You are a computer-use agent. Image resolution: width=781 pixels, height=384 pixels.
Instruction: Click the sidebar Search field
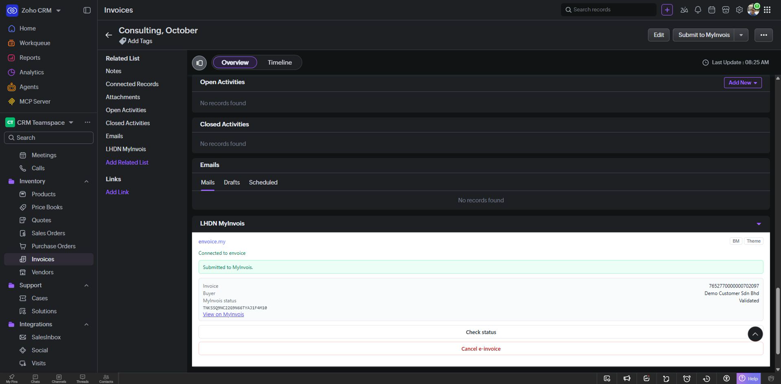pyautogui.click(x=49, y=138)
